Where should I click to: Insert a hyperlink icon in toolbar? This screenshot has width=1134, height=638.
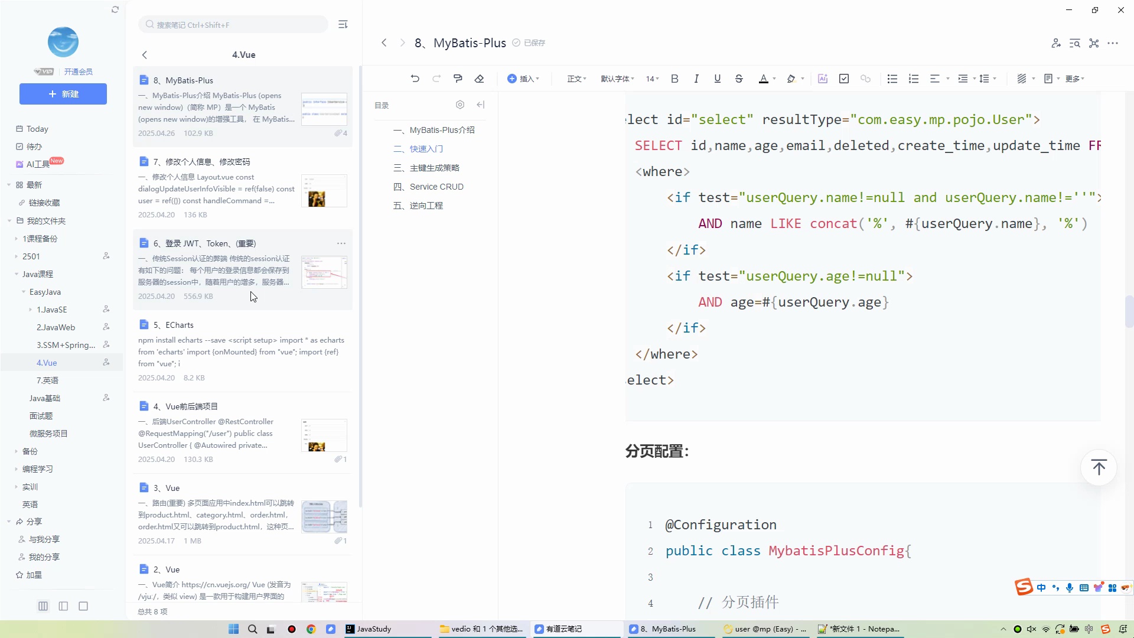point(865,79)
